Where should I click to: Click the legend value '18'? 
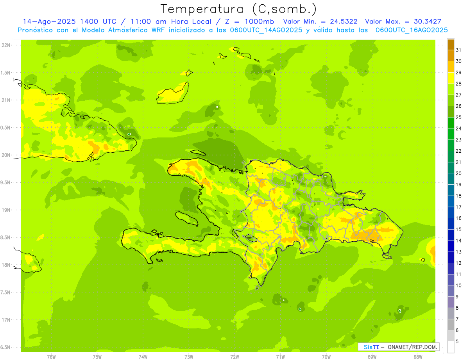click(x=459, y=196)
